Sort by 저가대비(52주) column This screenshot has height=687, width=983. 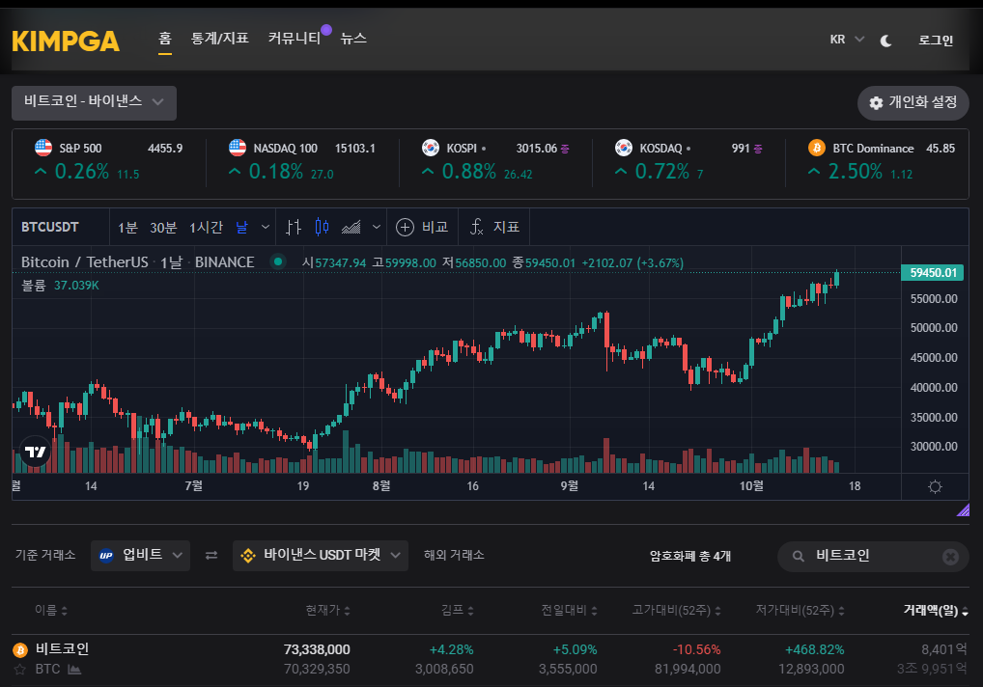(800, 610)
